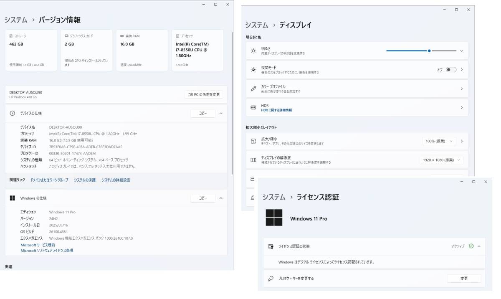
Task: Click the activation state icon beside ライセンス認証の状態
Action: [271, 246]
